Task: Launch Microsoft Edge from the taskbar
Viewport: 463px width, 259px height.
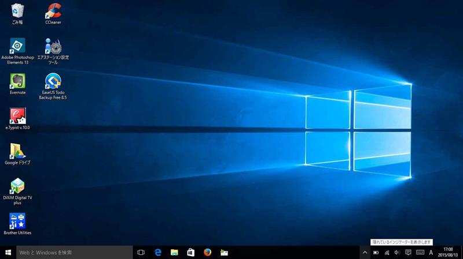Action: click(x=158, y=253)
